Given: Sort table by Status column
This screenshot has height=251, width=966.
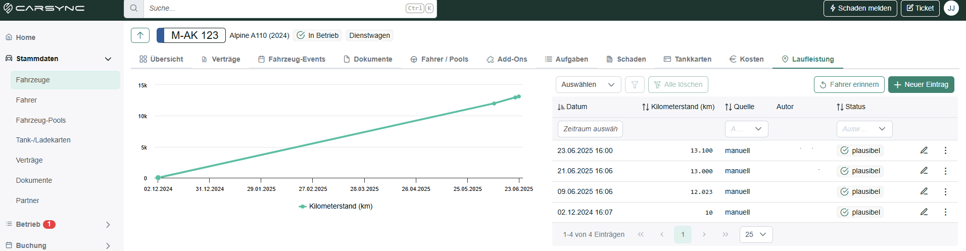Looking at the screenshot, I should tap(851, 107).
